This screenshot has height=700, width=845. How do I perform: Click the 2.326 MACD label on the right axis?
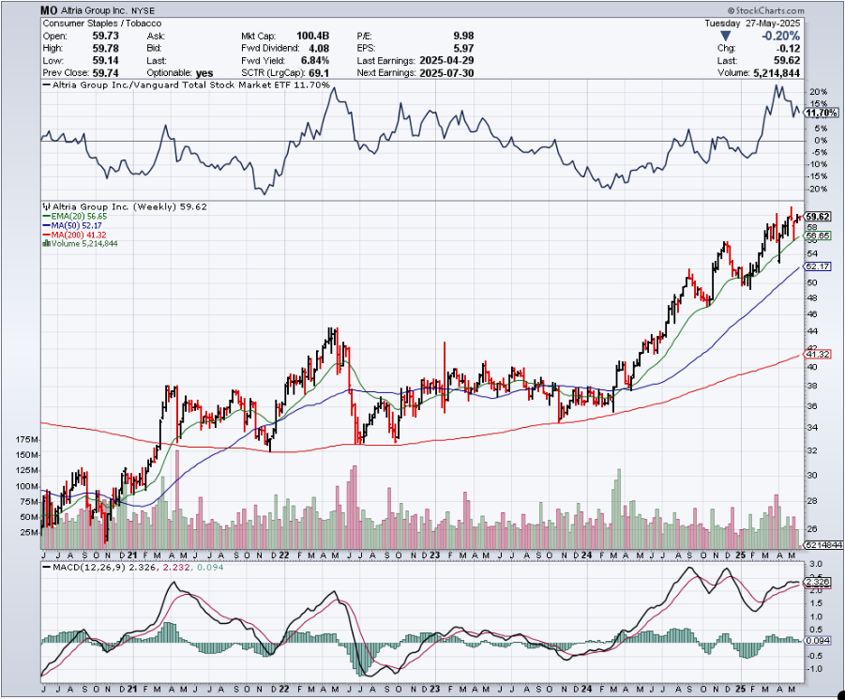click(818, 583)
